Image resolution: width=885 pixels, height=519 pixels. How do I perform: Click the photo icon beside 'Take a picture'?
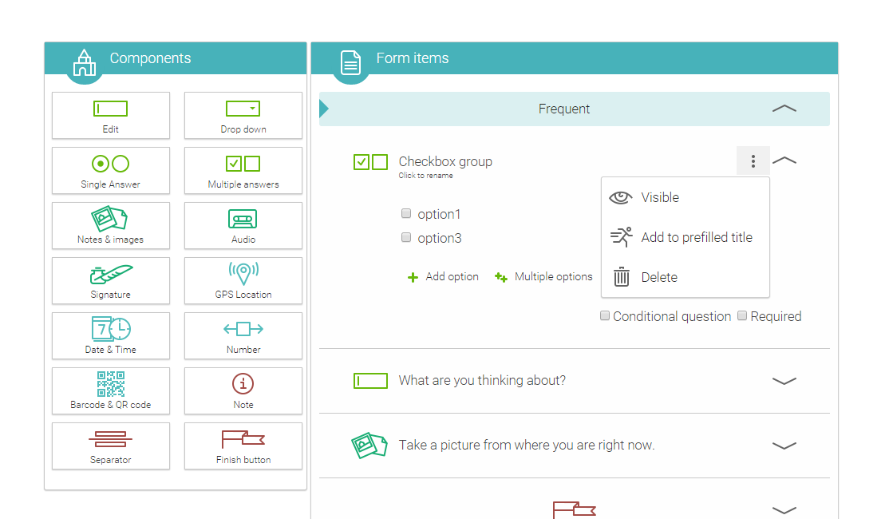[x=369, y=445]
